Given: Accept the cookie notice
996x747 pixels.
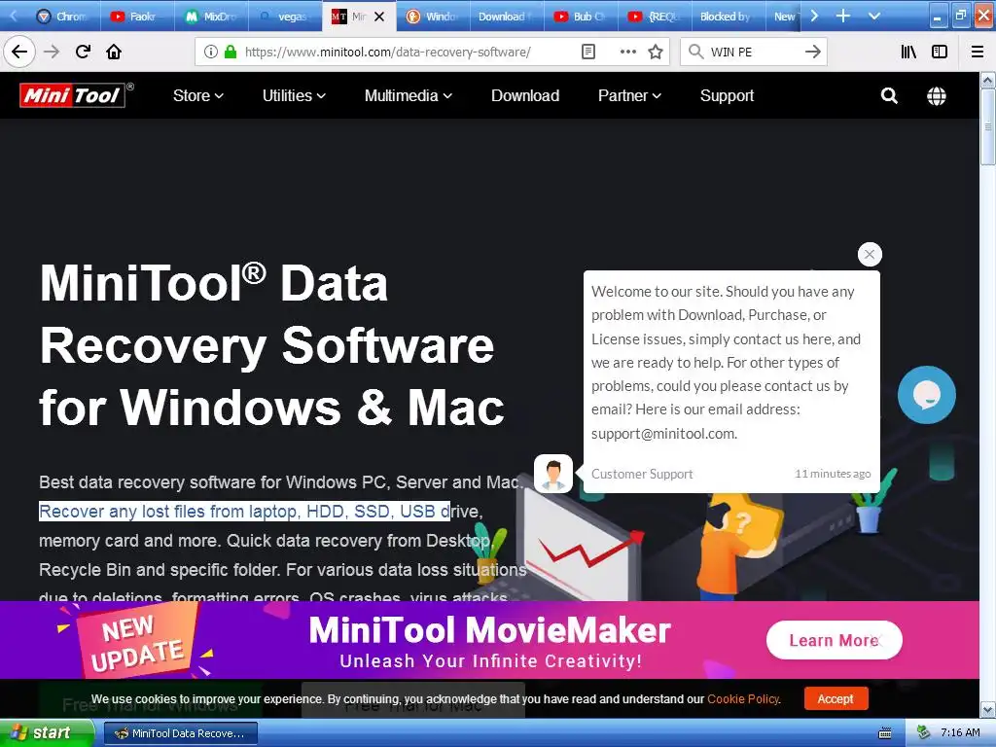Looking at the screenshot, I should coord(836,698).
